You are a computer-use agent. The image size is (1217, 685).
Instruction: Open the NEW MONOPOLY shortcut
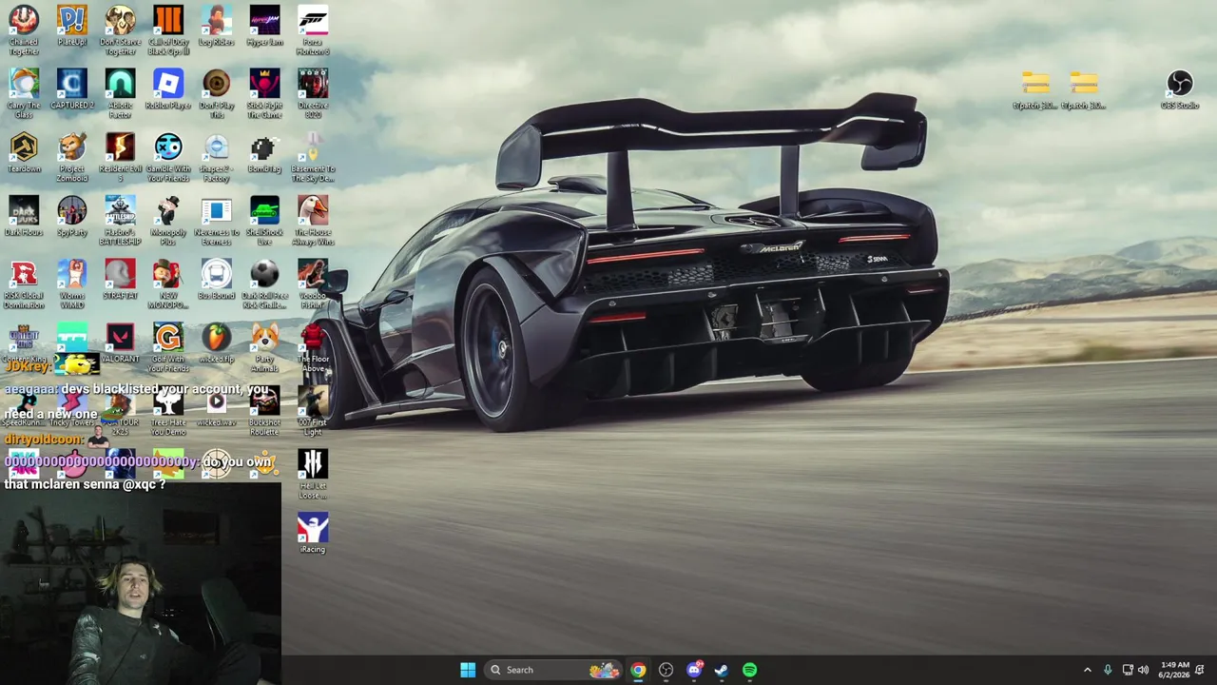168,284
